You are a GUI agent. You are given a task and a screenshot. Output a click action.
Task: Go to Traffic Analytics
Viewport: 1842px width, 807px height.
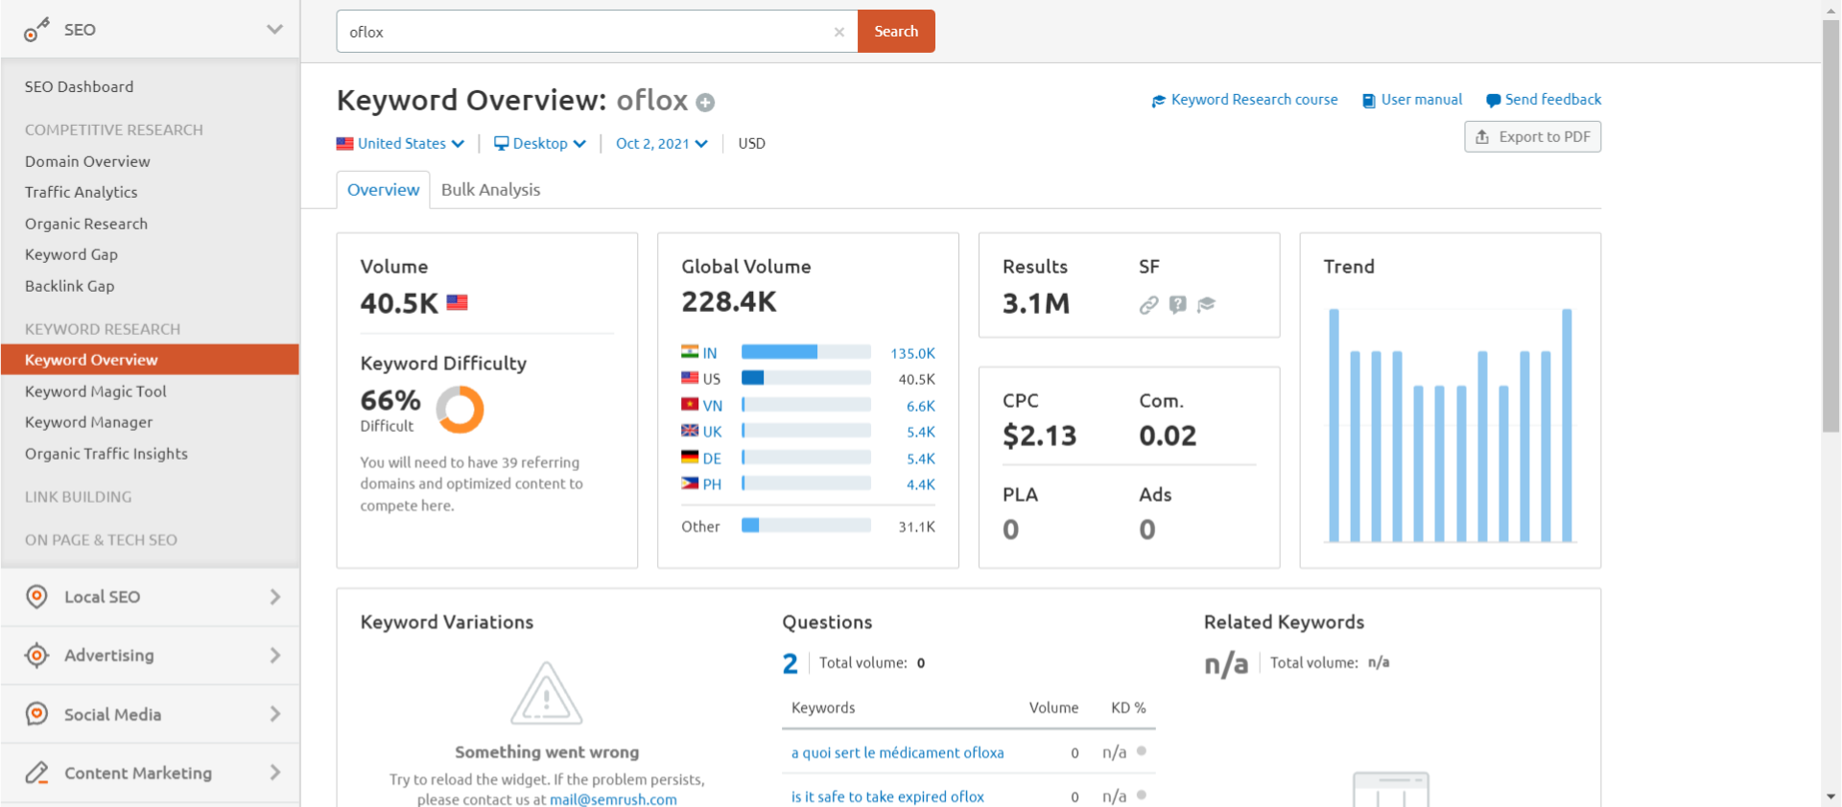click(82, 192)
